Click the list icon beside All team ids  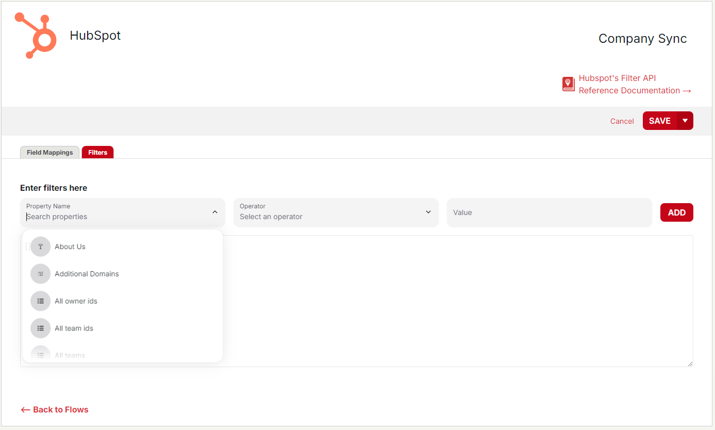41,328
